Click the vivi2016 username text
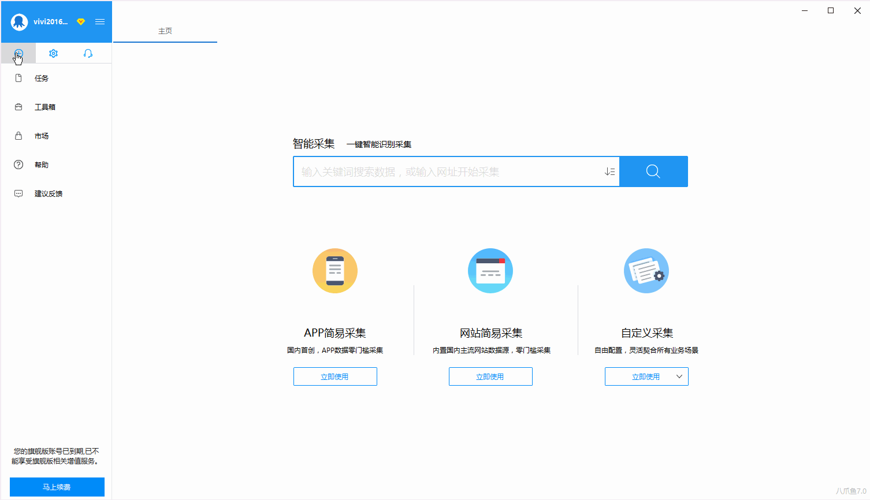This screenshot has width=870, height=500. tap(50, 22)
